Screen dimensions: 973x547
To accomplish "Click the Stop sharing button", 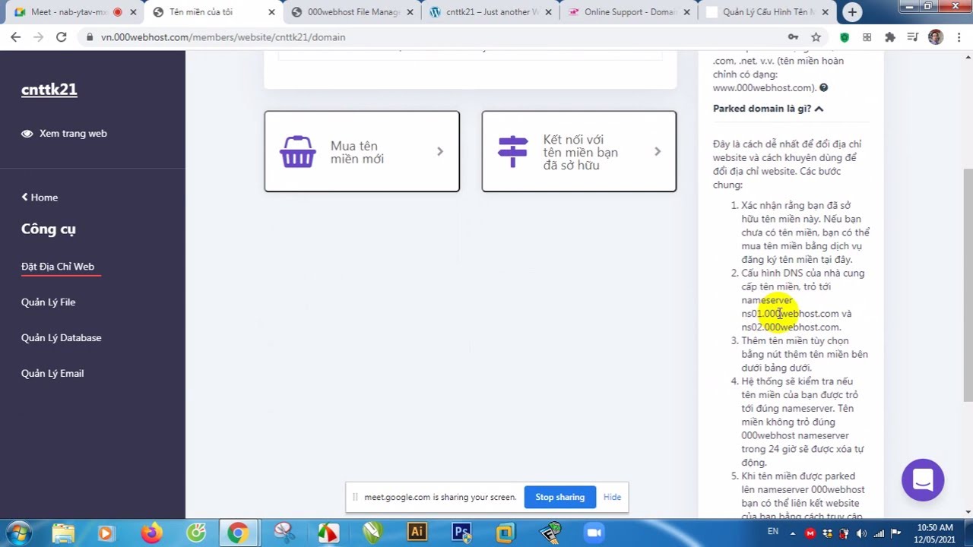I will pyautogui.click(x=560, y=497).
